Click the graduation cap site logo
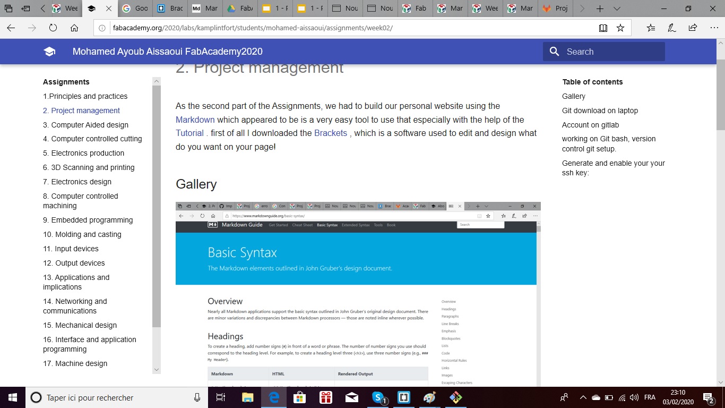The width and height of the screenshot is (725, 408). tap(49, 52)
